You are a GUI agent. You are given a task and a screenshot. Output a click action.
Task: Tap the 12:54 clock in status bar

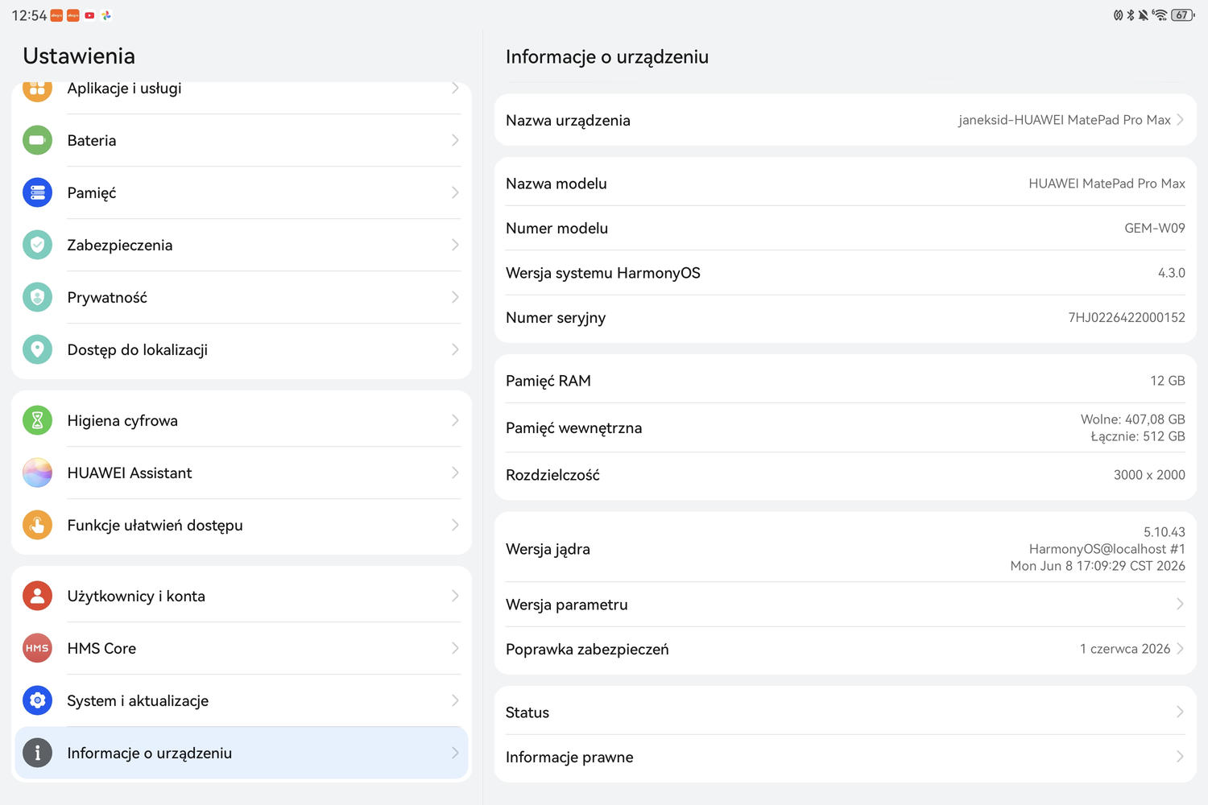[x=29, y=15]
